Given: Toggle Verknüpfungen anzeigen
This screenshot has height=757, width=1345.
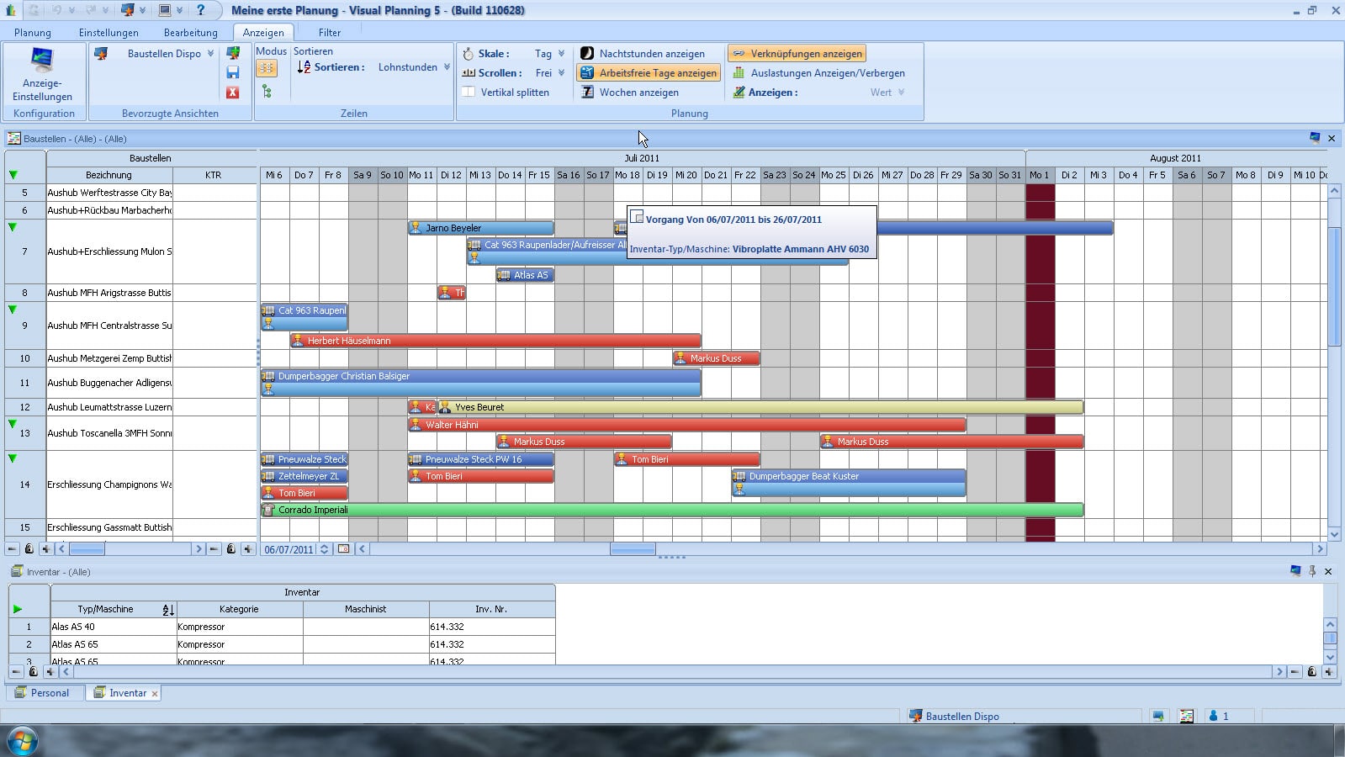Looking at the screenshot, I should click(797, 54).
